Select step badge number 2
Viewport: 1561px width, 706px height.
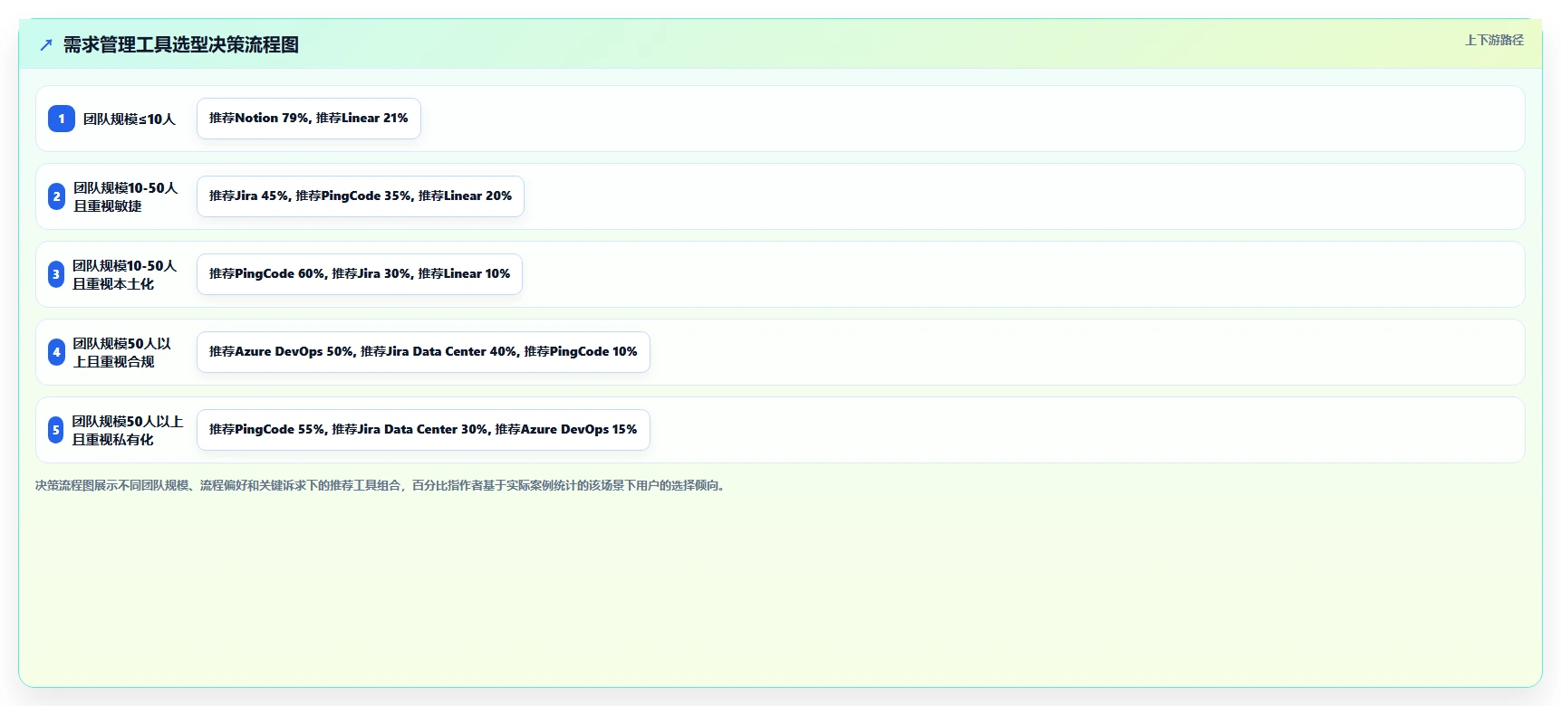(56, 196)
